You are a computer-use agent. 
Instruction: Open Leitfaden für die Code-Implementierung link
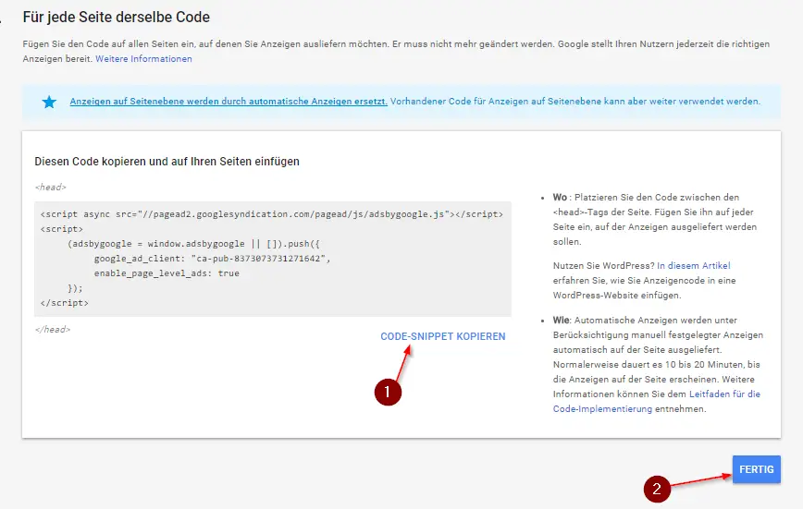pyautogui.click(x=657, y=402)
